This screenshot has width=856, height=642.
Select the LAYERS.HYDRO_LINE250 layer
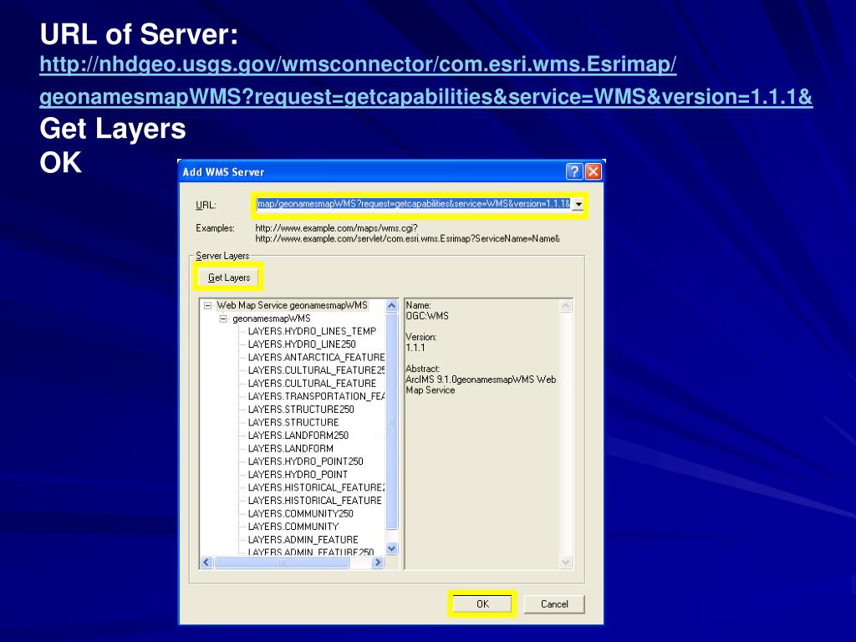(301, 344)
